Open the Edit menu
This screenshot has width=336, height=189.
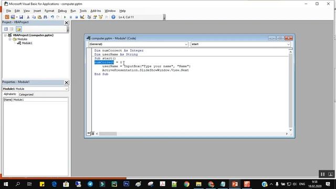point(17,10)
